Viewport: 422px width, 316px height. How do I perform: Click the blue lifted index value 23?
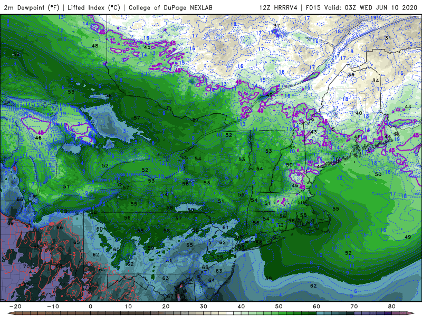355,35
